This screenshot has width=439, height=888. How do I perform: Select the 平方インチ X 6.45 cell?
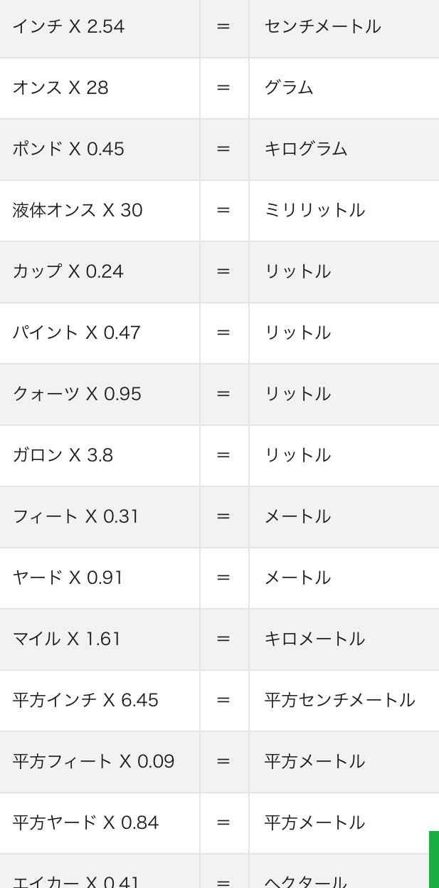(x=100, y=701)
